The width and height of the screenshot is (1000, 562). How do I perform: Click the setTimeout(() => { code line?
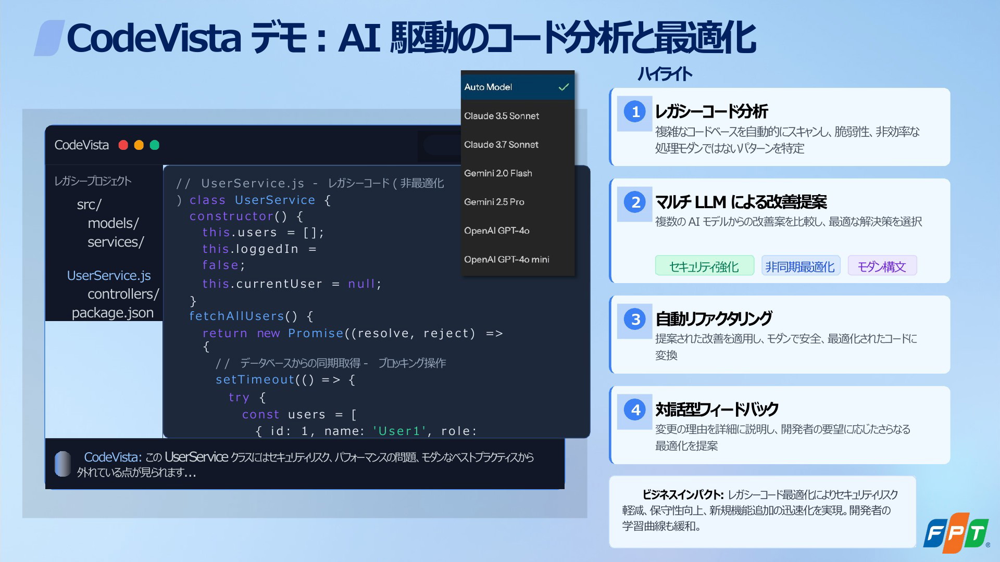pos(285,380)
